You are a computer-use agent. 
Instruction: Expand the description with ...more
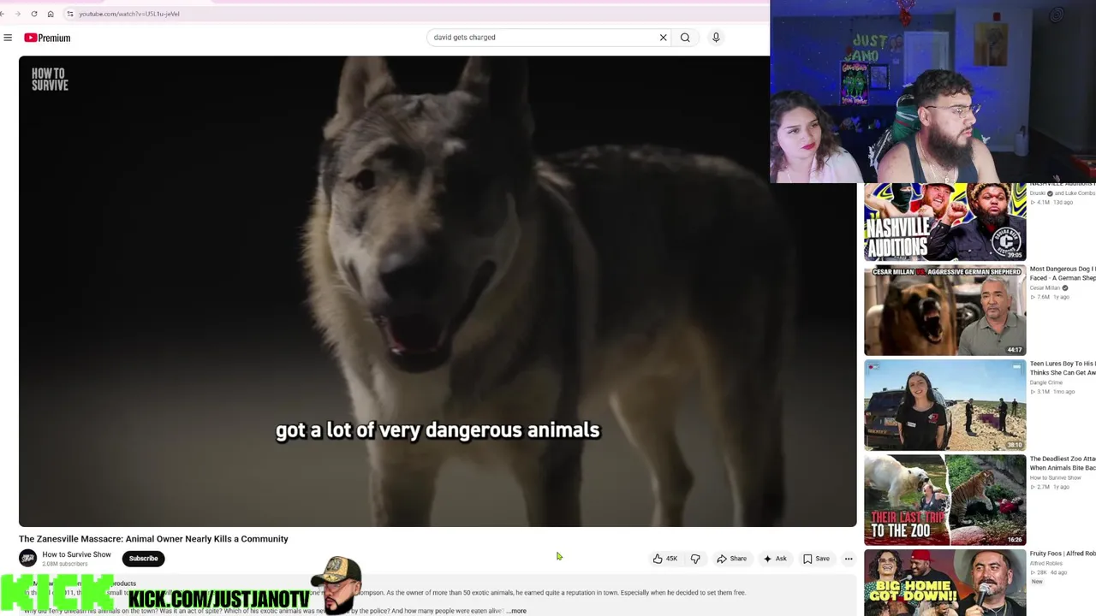(x=517, y=611)
